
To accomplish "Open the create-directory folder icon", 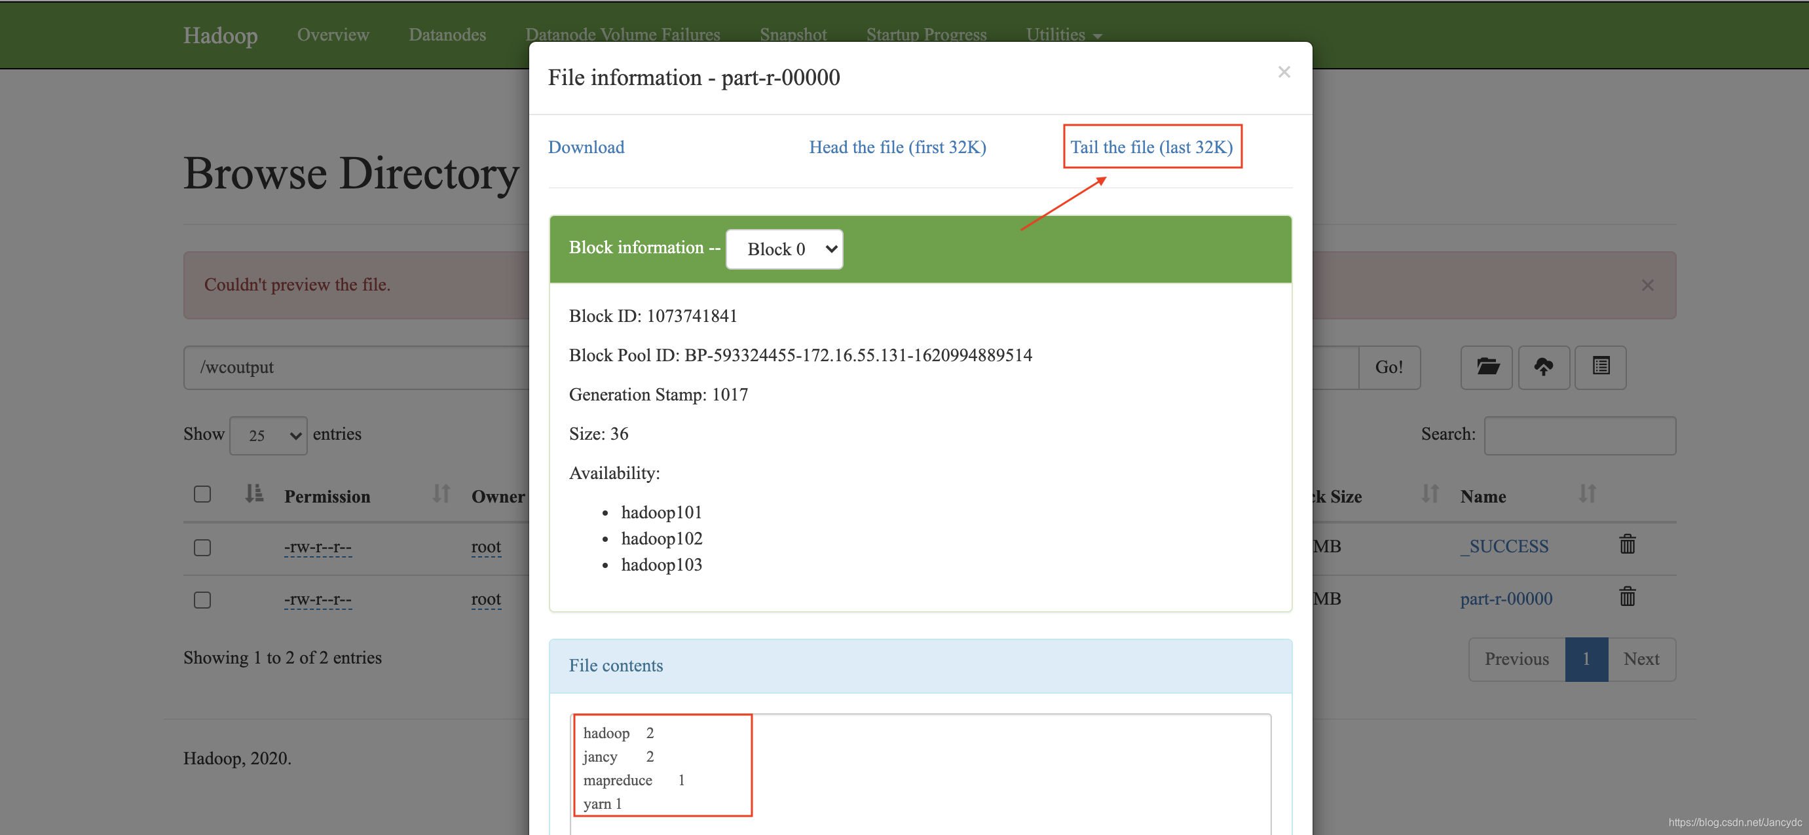I will 1486,367.
